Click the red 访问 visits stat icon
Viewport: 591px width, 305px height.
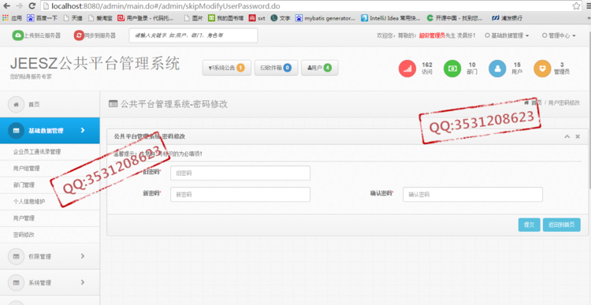pos(407,69)
